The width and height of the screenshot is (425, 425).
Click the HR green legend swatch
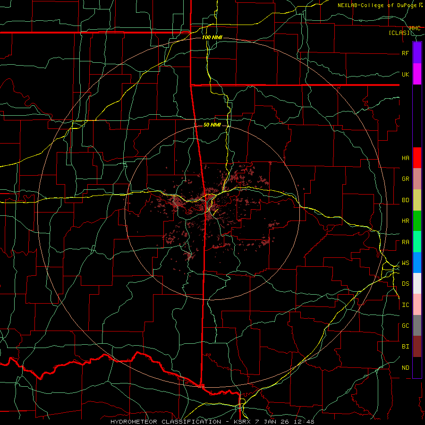[x=417, y=221]
